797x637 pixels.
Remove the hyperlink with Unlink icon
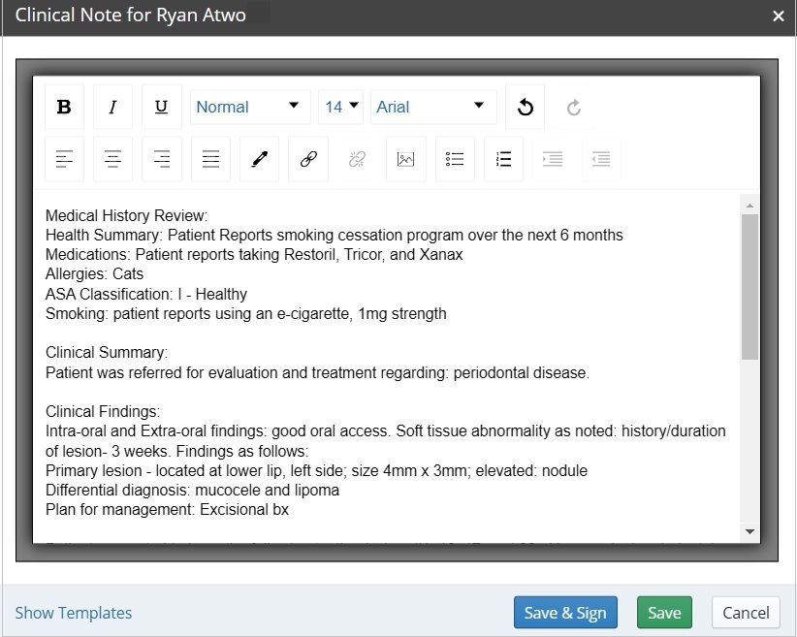356,158
